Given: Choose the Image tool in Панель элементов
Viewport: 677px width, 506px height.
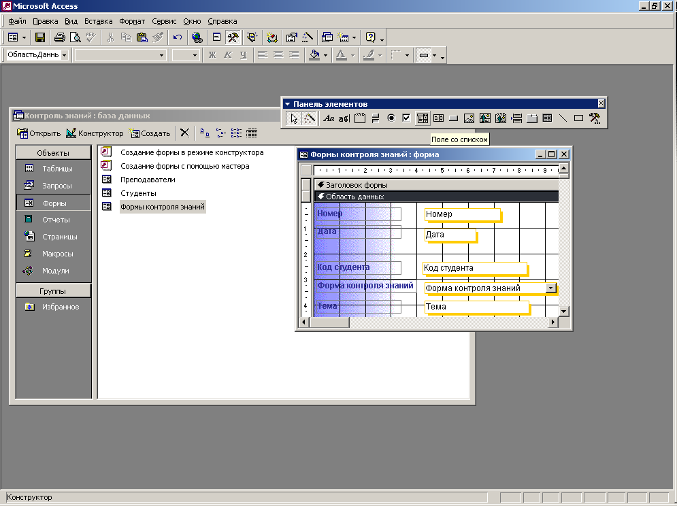Looking at the screenshot, I should pyautogui.click(x=469, y=118).
